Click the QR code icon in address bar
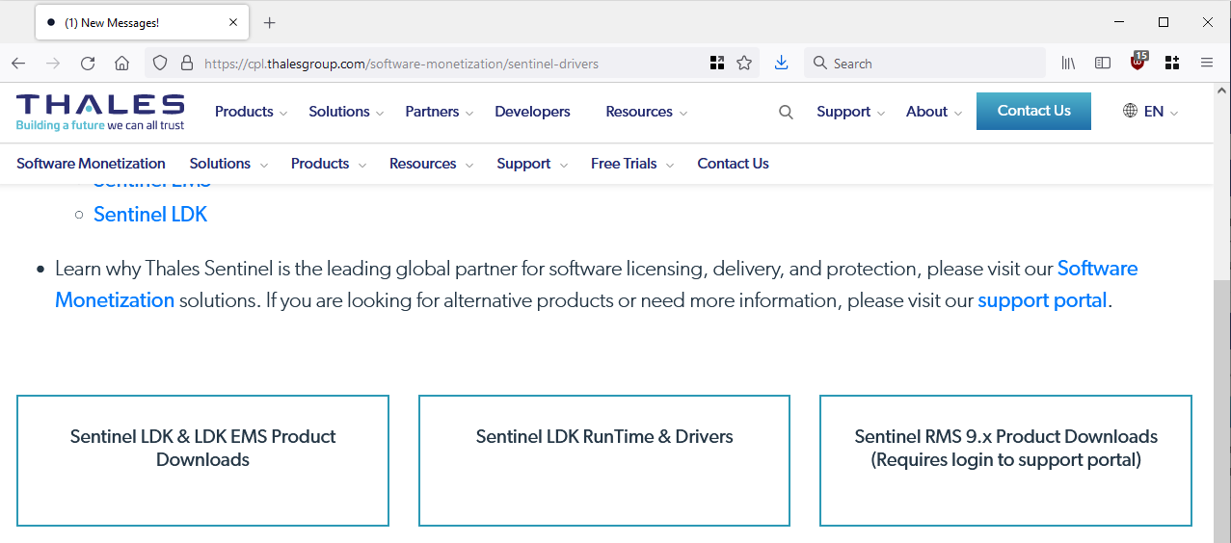 (x=716, y=64)
